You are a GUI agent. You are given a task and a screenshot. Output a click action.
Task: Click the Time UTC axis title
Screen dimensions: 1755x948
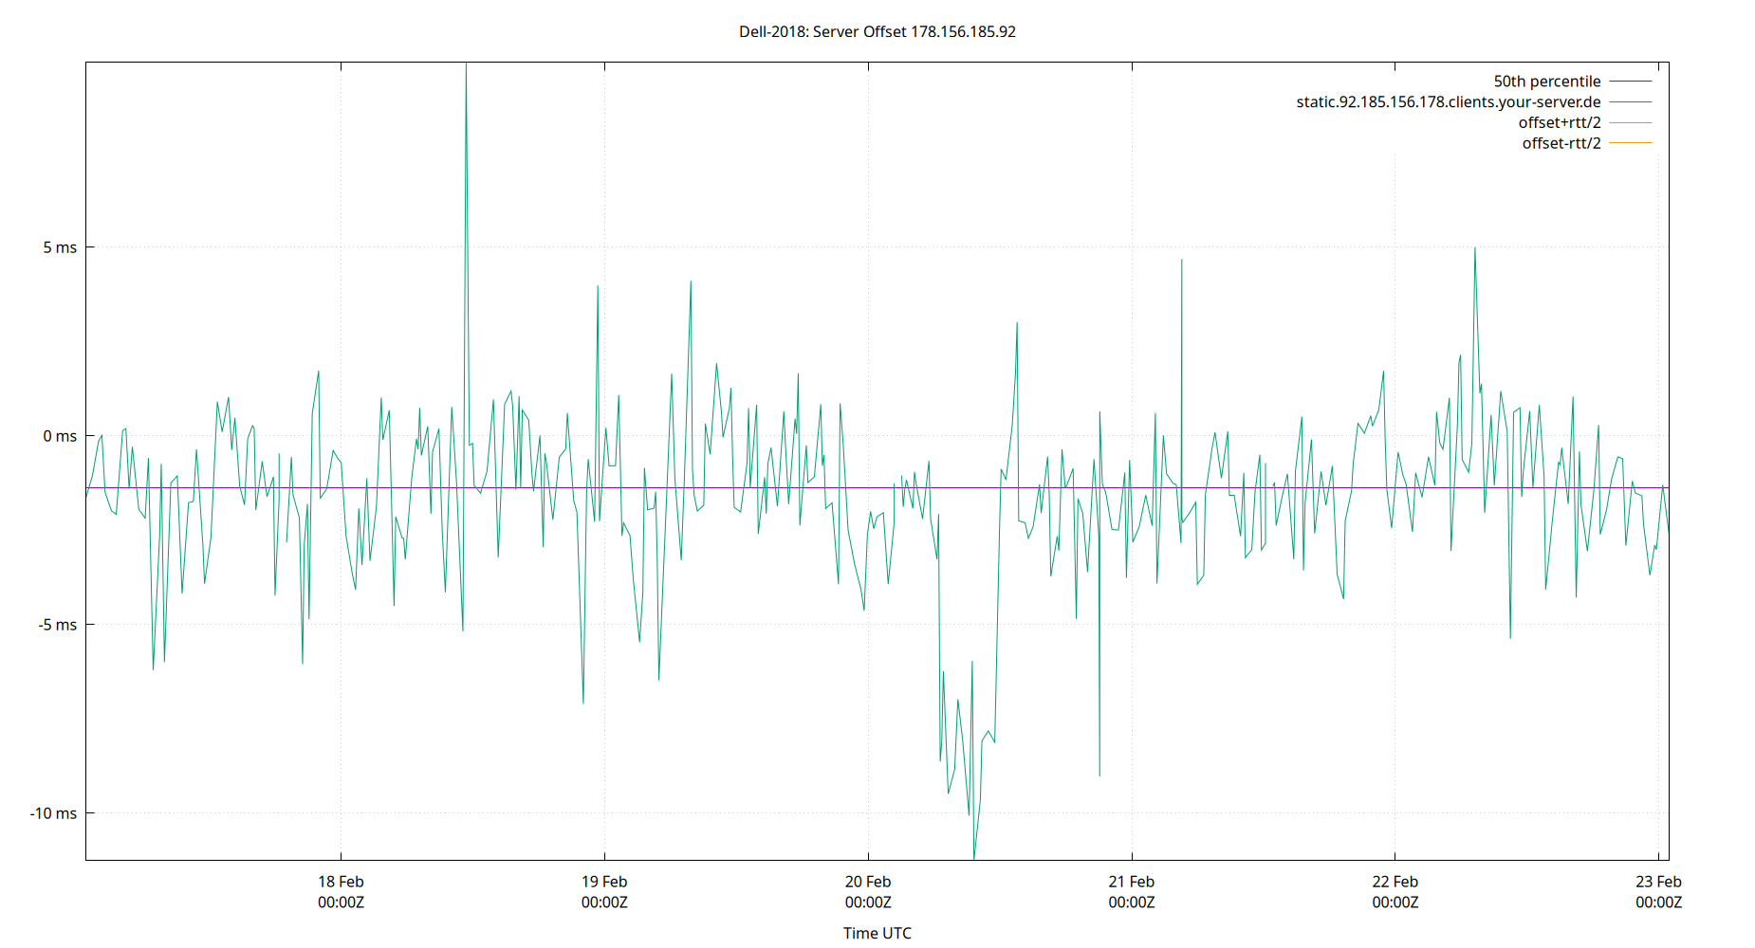[x=876, y=933]
